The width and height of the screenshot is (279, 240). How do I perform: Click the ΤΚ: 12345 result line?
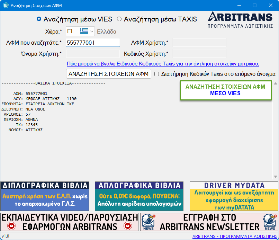(x=27, y=125)
